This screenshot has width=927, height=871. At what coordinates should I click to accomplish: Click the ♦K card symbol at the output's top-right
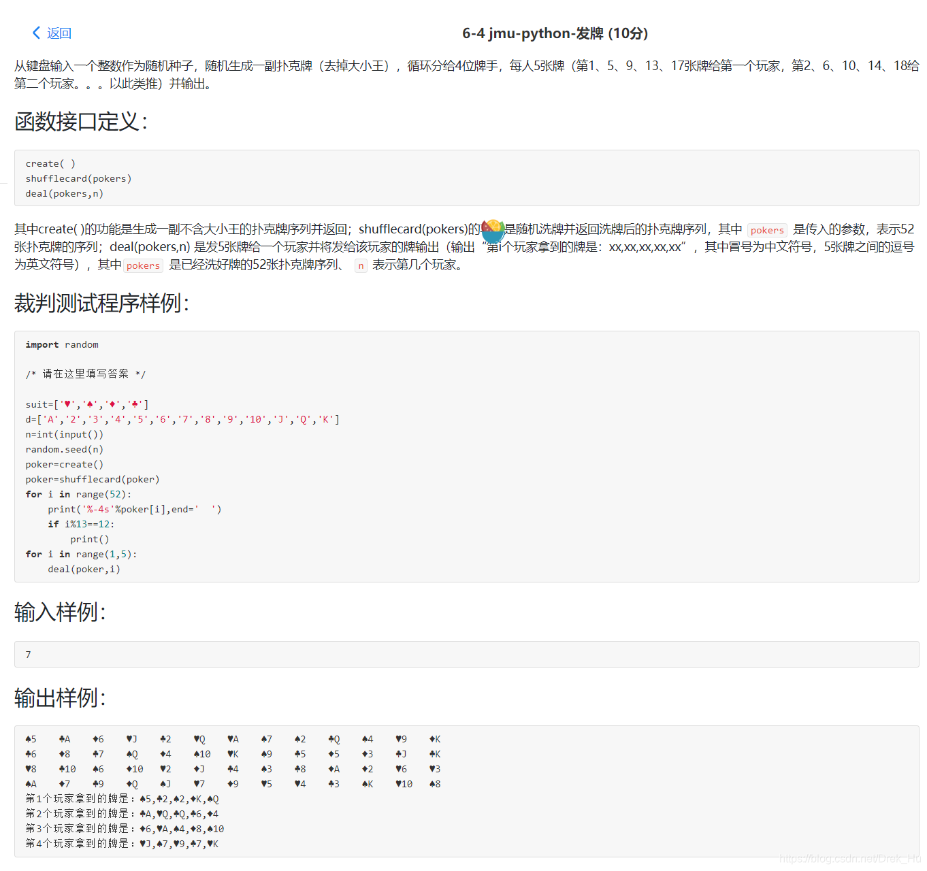[x=435, y=739]
